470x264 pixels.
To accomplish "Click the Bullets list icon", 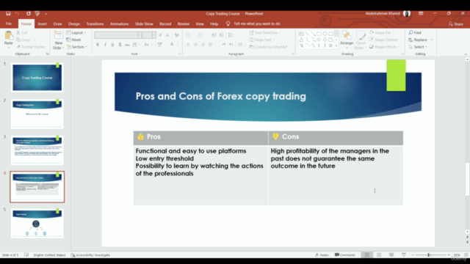I will [188, 35].
